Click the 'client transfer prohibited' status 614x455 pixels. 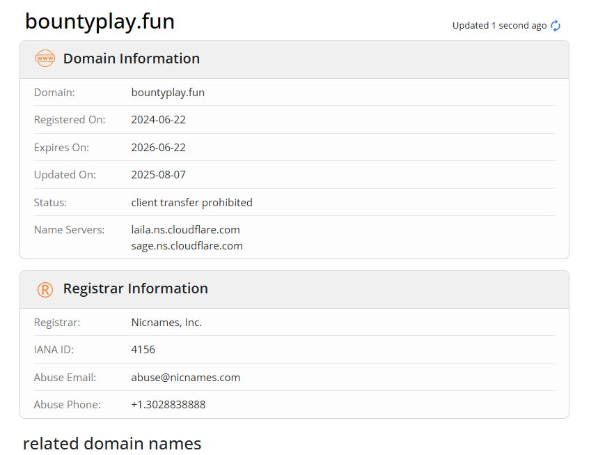(x=191, y=203)
